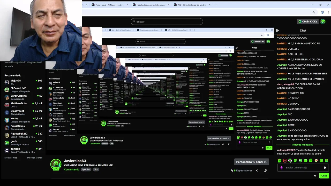The height and width of the screenshot is (186, 331).
Task: Collapse the chat panel with the arrow icon
Action: click(277, 30)
